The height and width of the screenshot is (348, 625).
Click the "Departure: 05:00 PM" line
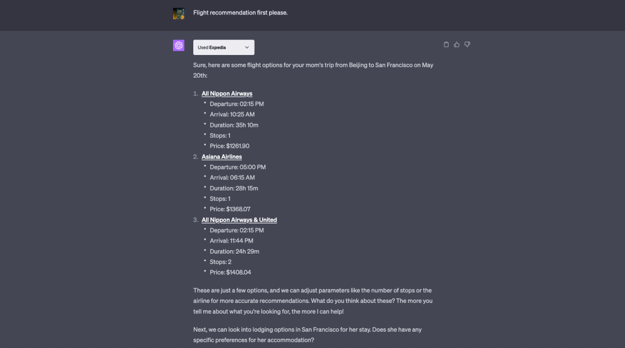(x=237, y=167)
